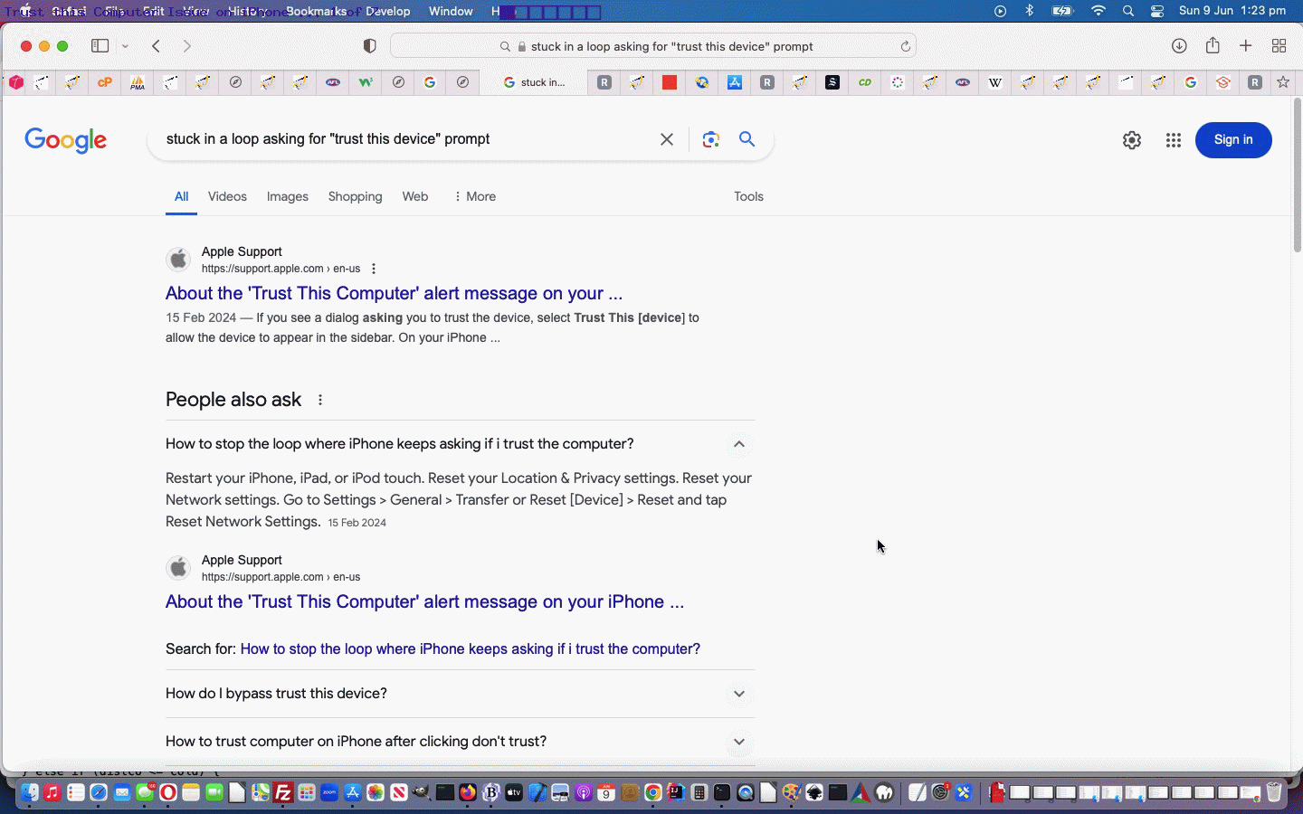Follow the "Search for: How to stop the loop" link
Image resolution: width=1303 pixels, height=814 pixels.
(x=470, y=648)
